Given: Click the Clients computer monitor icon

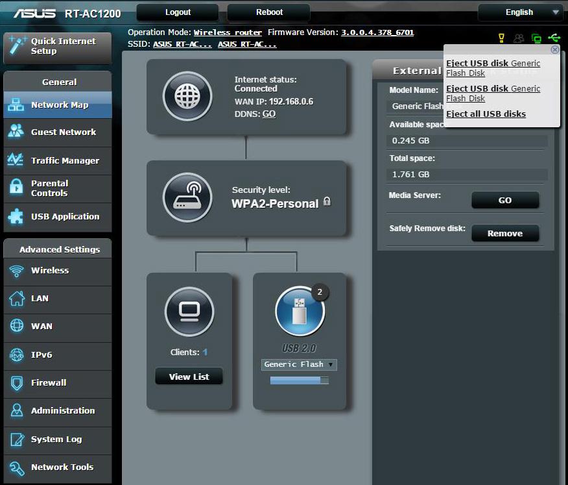Looking at the screenshot, I should 189,312.
